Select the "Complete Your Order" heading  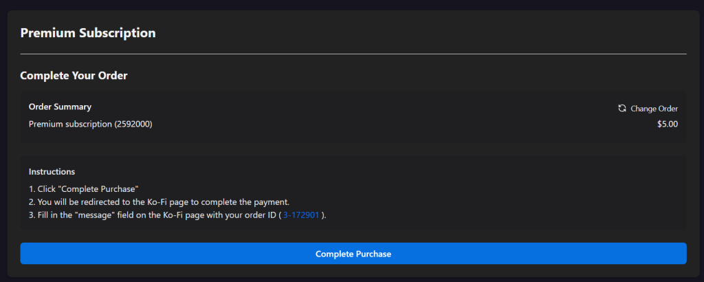pyautogui.click(x=74, y=76)
